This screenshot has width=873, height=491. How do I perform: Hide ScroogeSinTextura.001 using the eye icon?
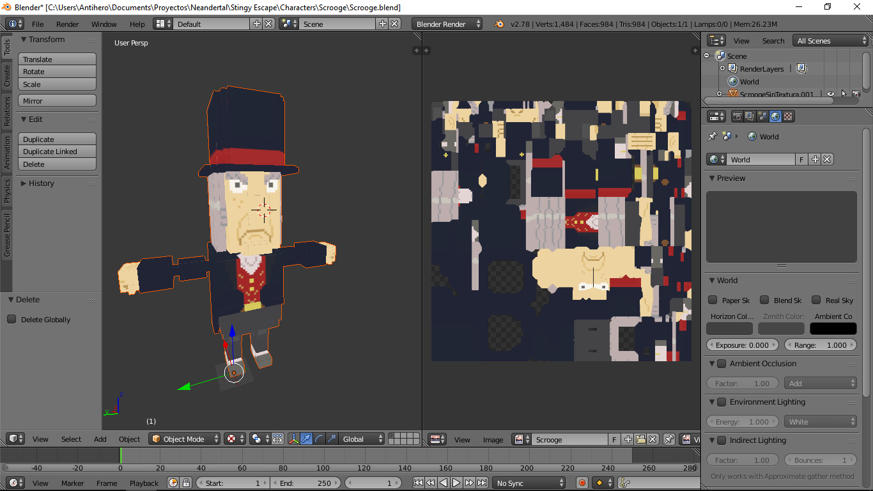830,94
